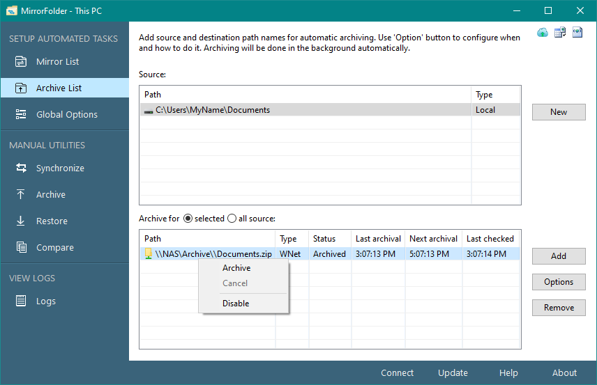Viewport: 597px width, 385px height.
Task: Click the Options button
Action: 559,282
